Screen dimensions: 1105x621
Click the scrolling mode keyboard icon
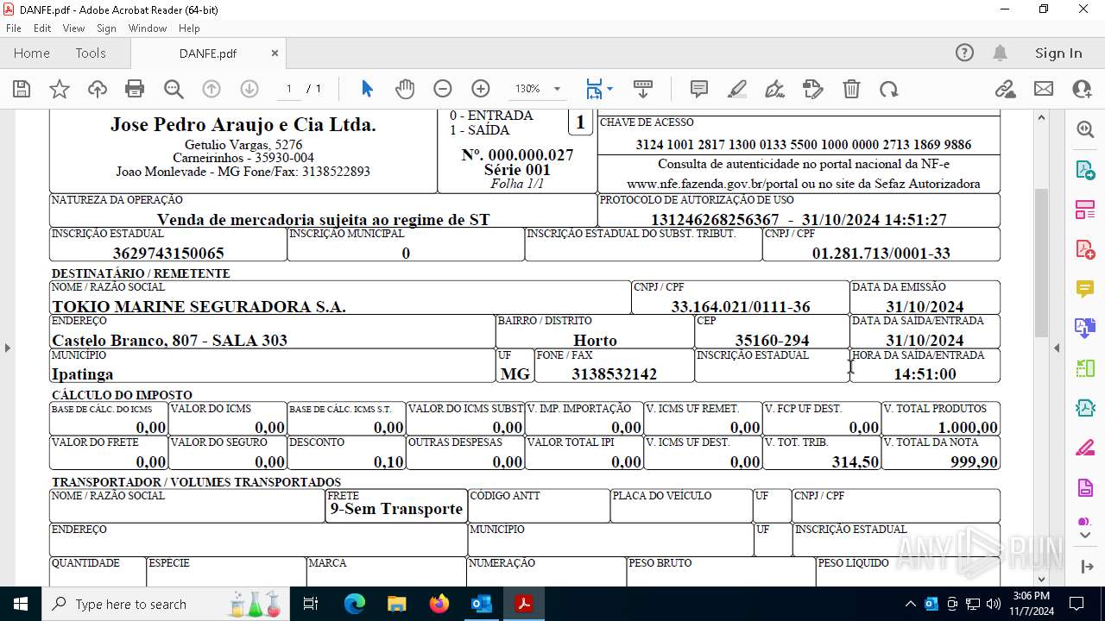[x=643, y=89]
